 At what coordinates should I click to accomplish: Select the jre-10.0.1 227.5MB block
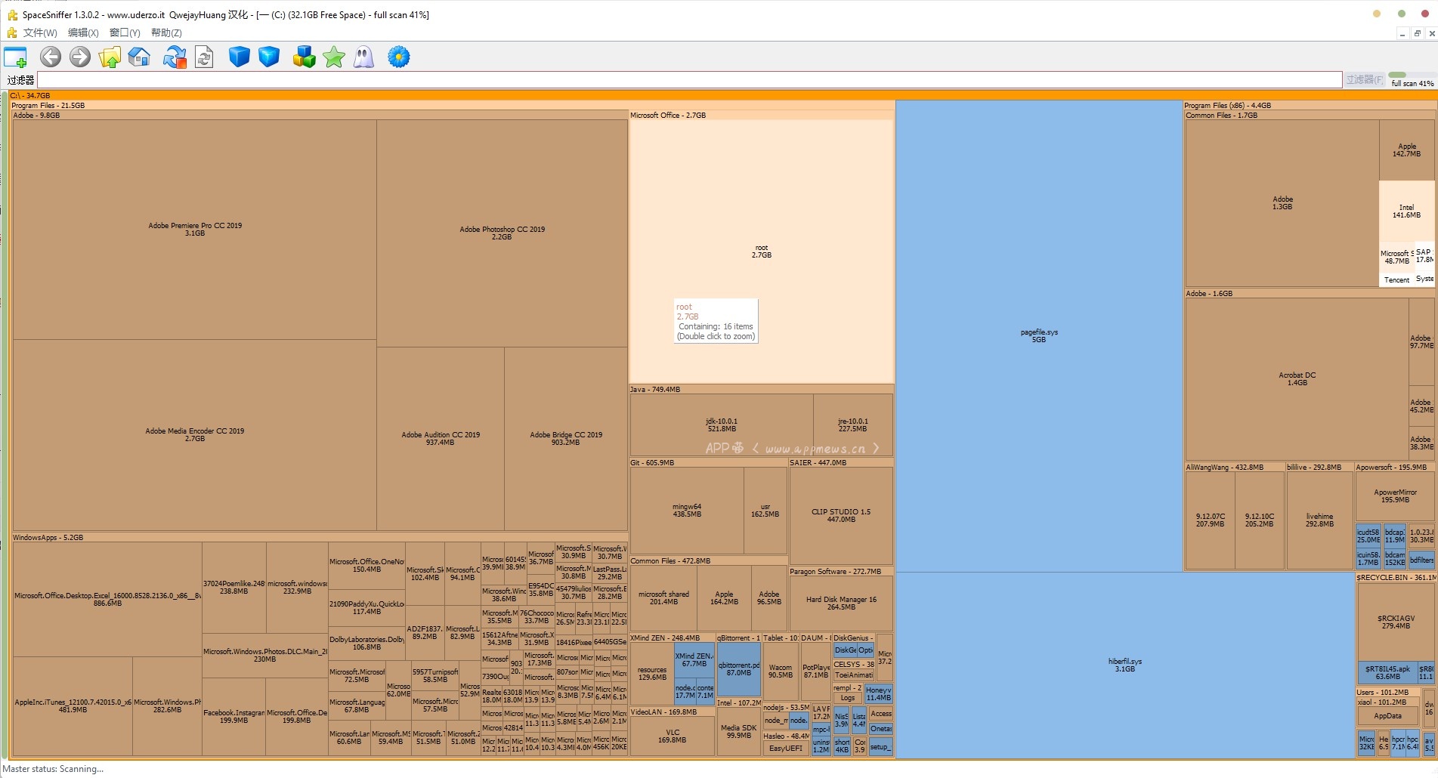[x=853, y=425]
